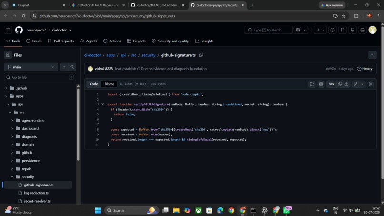
Task: Search this repository's files icon
Action: tap(72, 67)
